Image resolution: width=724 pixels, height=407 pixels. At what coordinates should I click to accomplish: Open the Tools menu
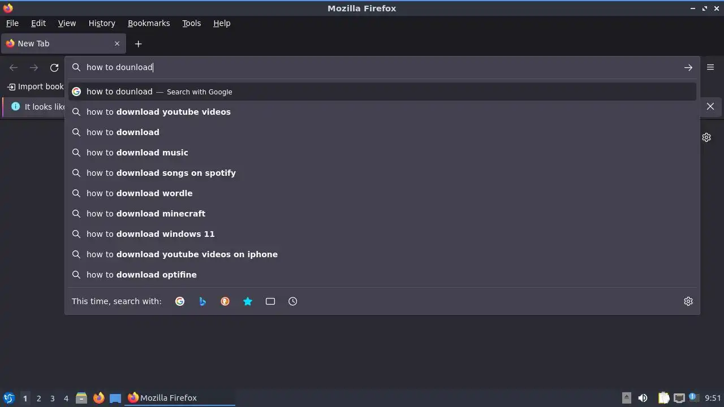191,23
